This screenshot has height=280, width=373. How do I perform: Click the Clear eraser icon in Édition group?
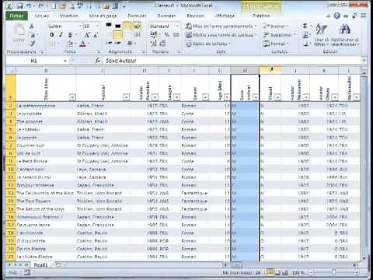(305, 44)
